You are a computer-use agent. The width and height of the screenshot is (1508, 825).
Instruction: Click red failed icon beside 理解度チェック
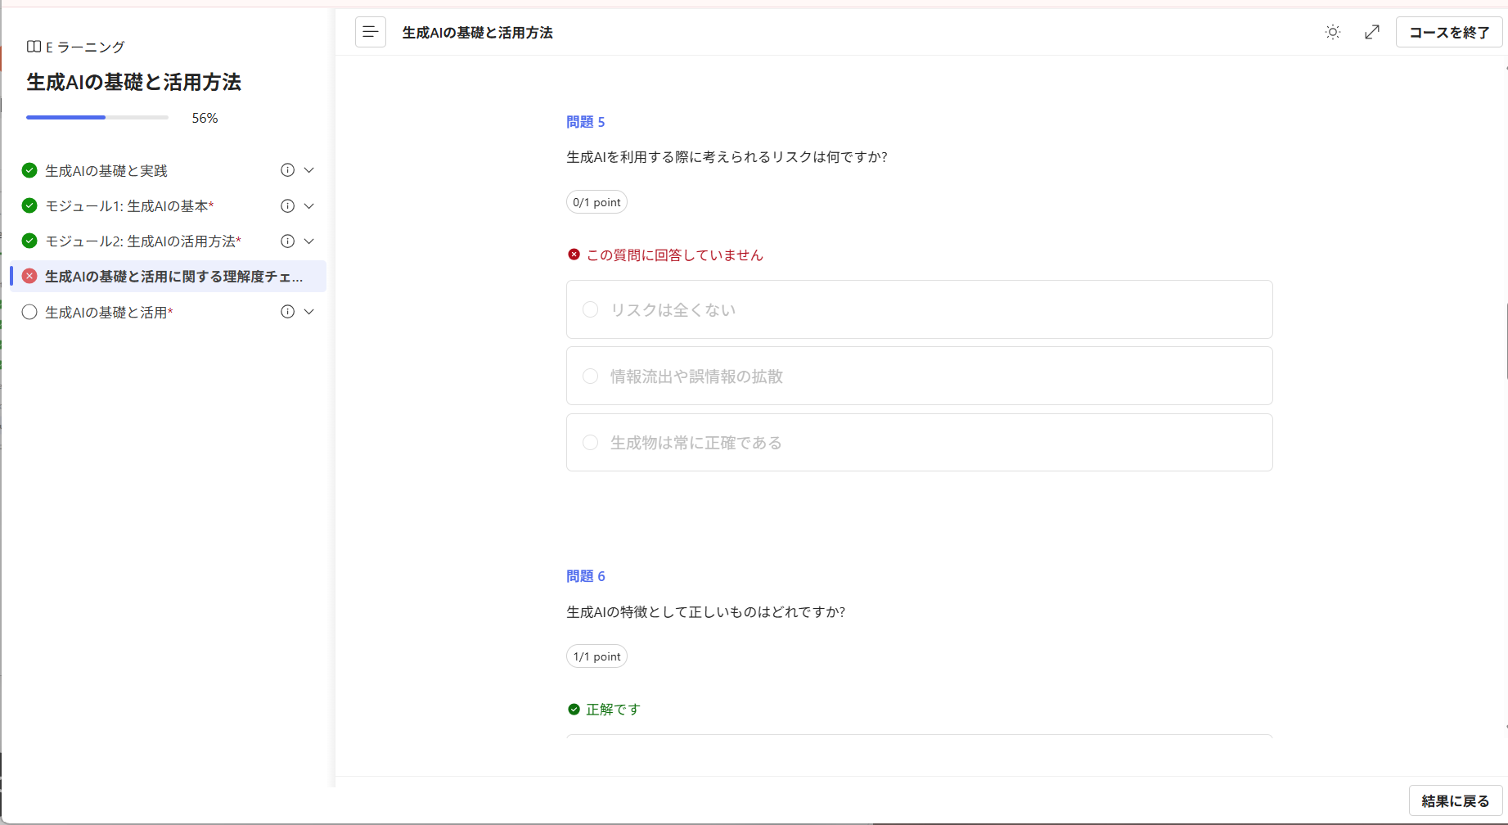(x=29, y=277)
